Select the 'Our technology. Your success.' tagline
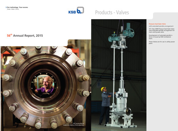 click(17, 7)
